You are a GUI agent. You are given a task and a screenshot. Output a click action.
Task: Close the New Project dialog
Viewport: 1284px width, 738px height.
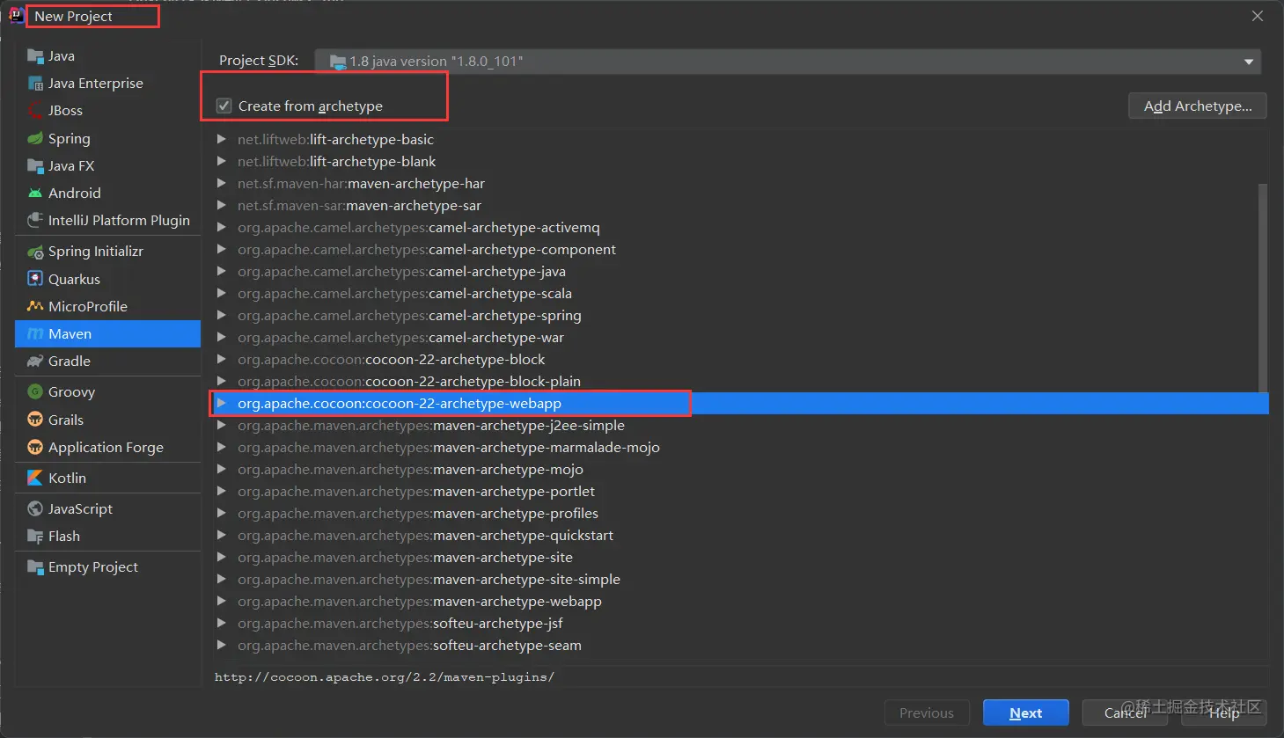[x=1258, y=16]
